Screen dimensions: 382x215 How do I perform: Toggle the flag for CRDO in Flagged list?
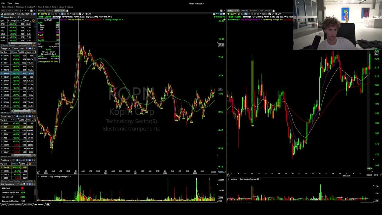click(1, 56)
